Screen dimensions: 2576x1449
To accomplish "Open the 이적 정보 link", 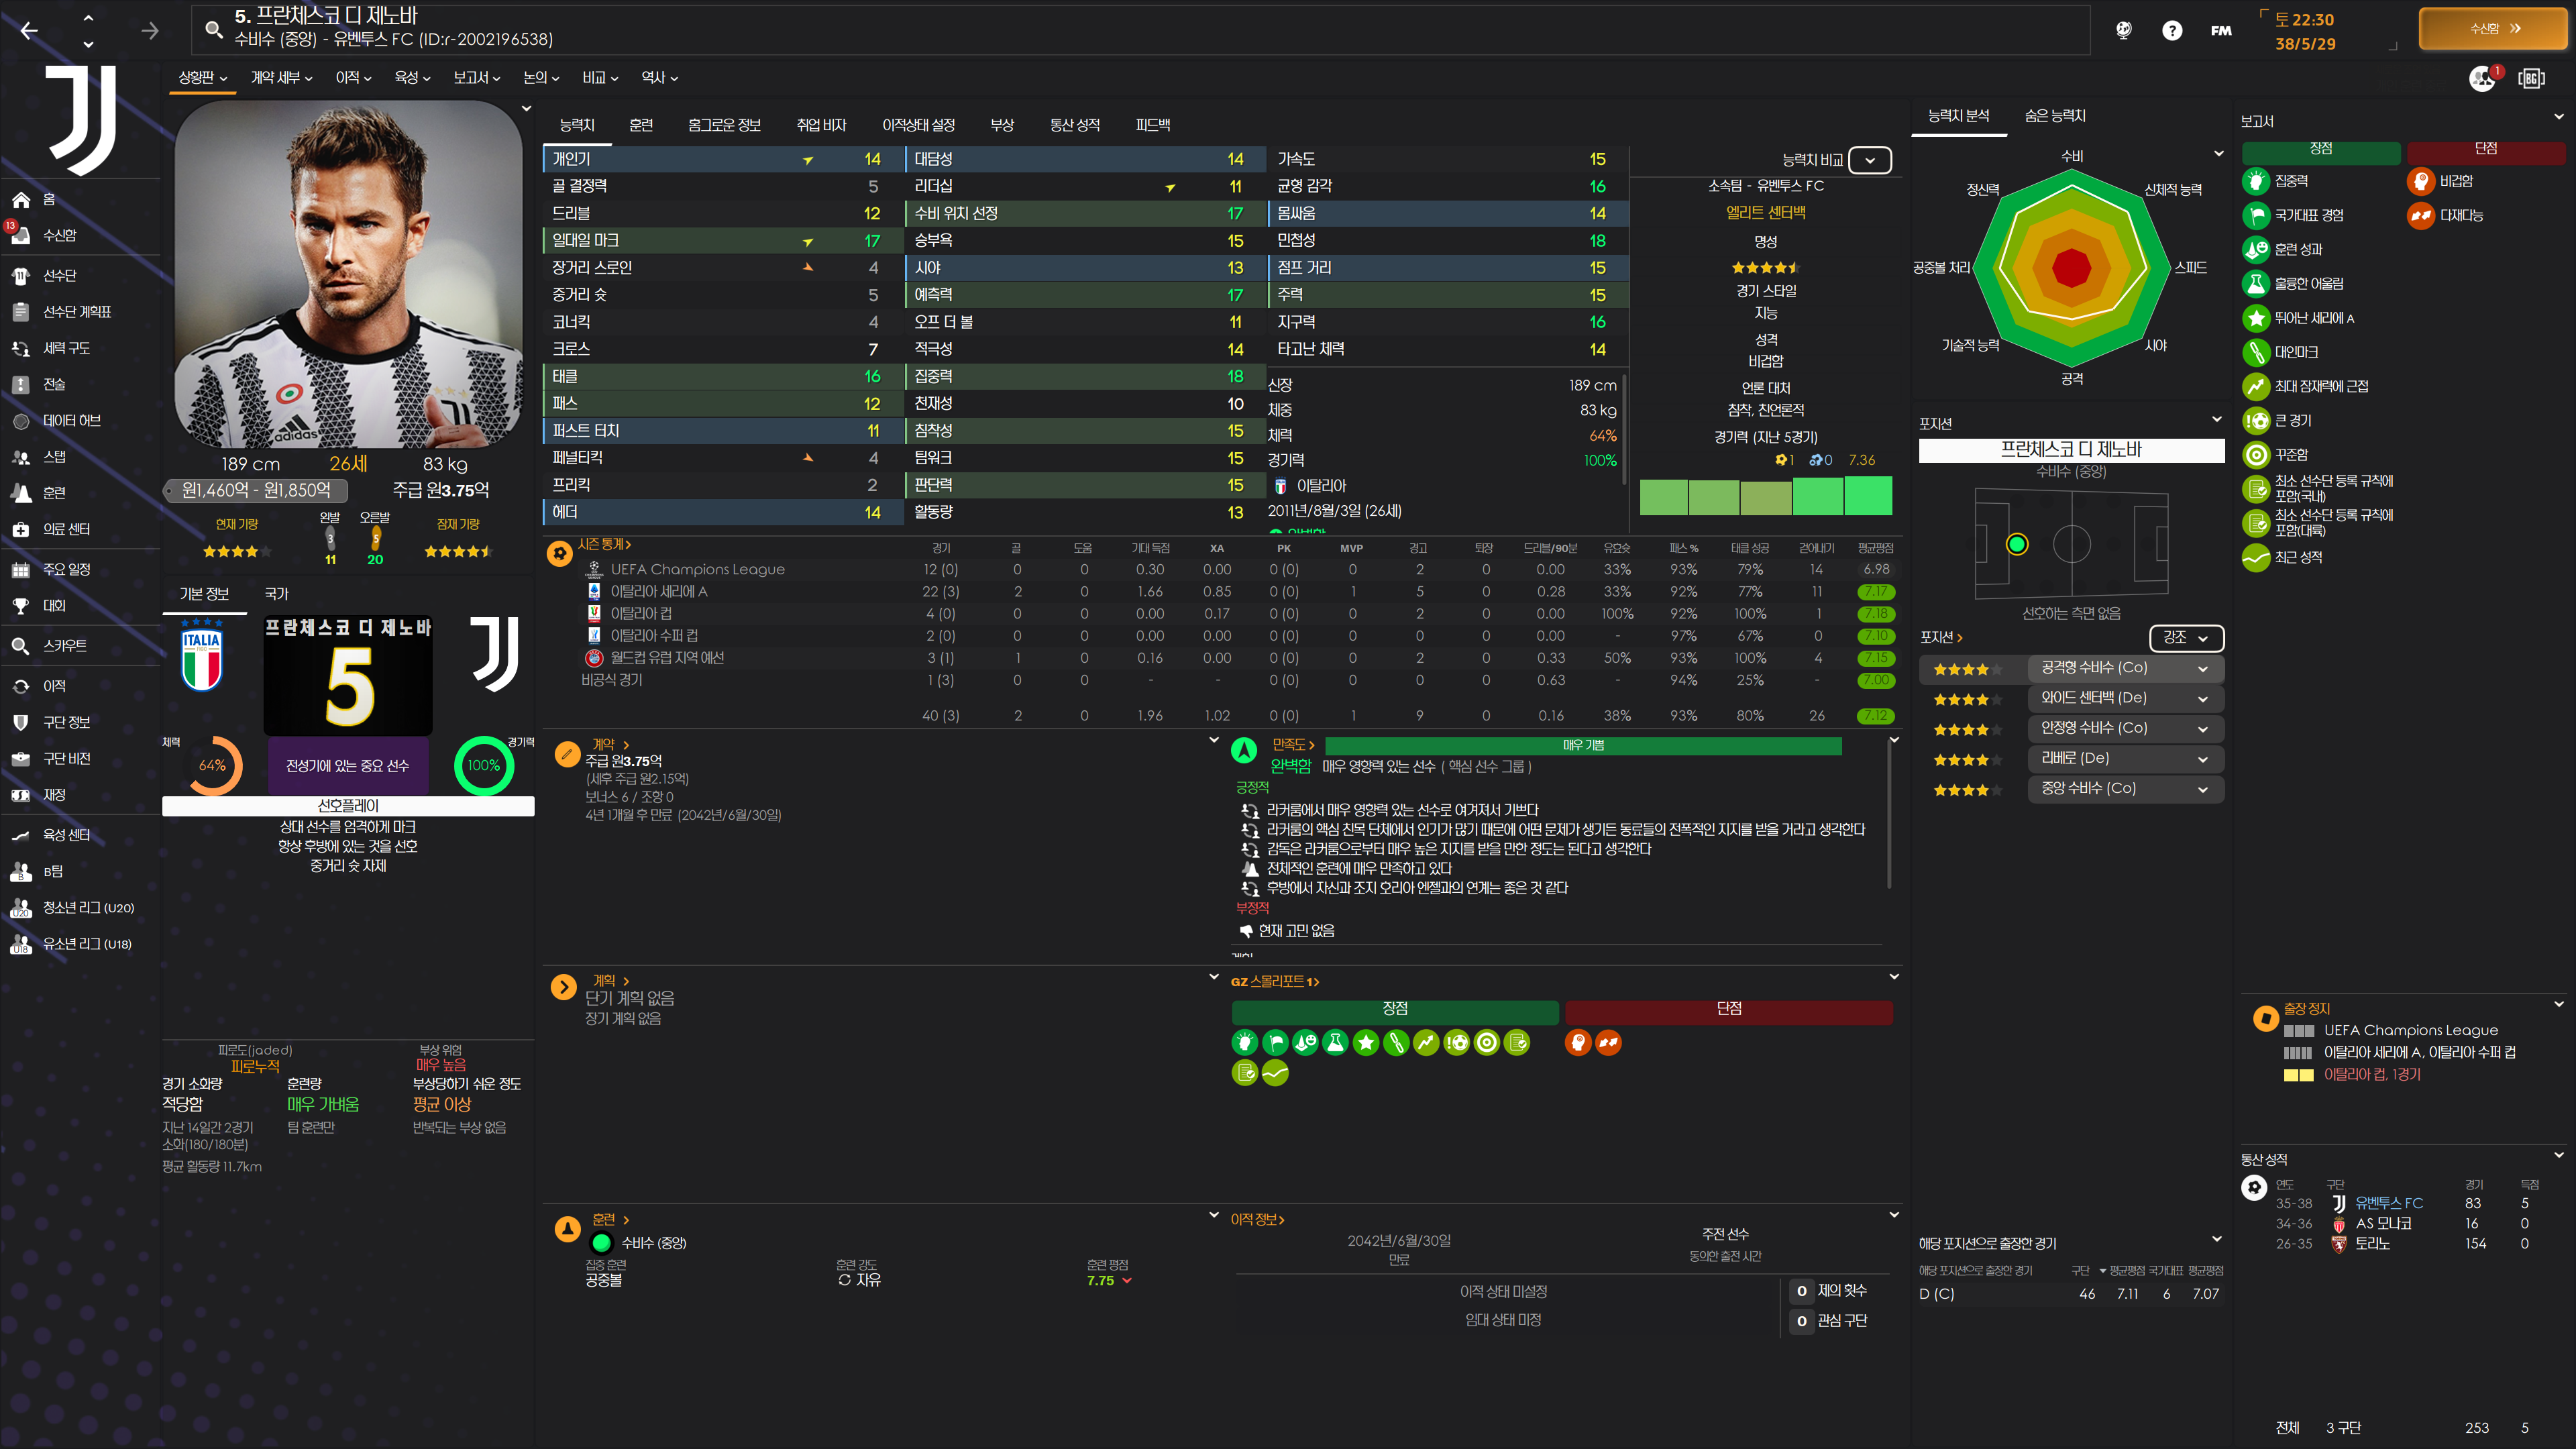I will [1257, 1220].
